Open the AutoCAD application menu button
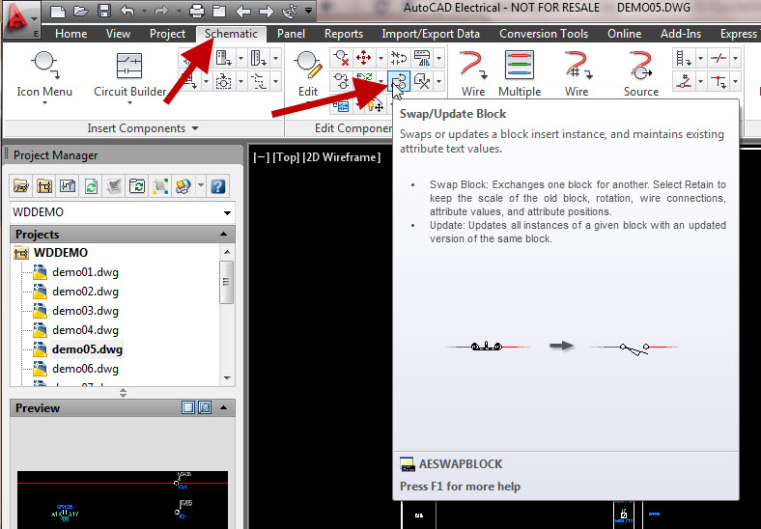Screen dimensions: 761x529 pyautogui.click(x=21, y=19)
